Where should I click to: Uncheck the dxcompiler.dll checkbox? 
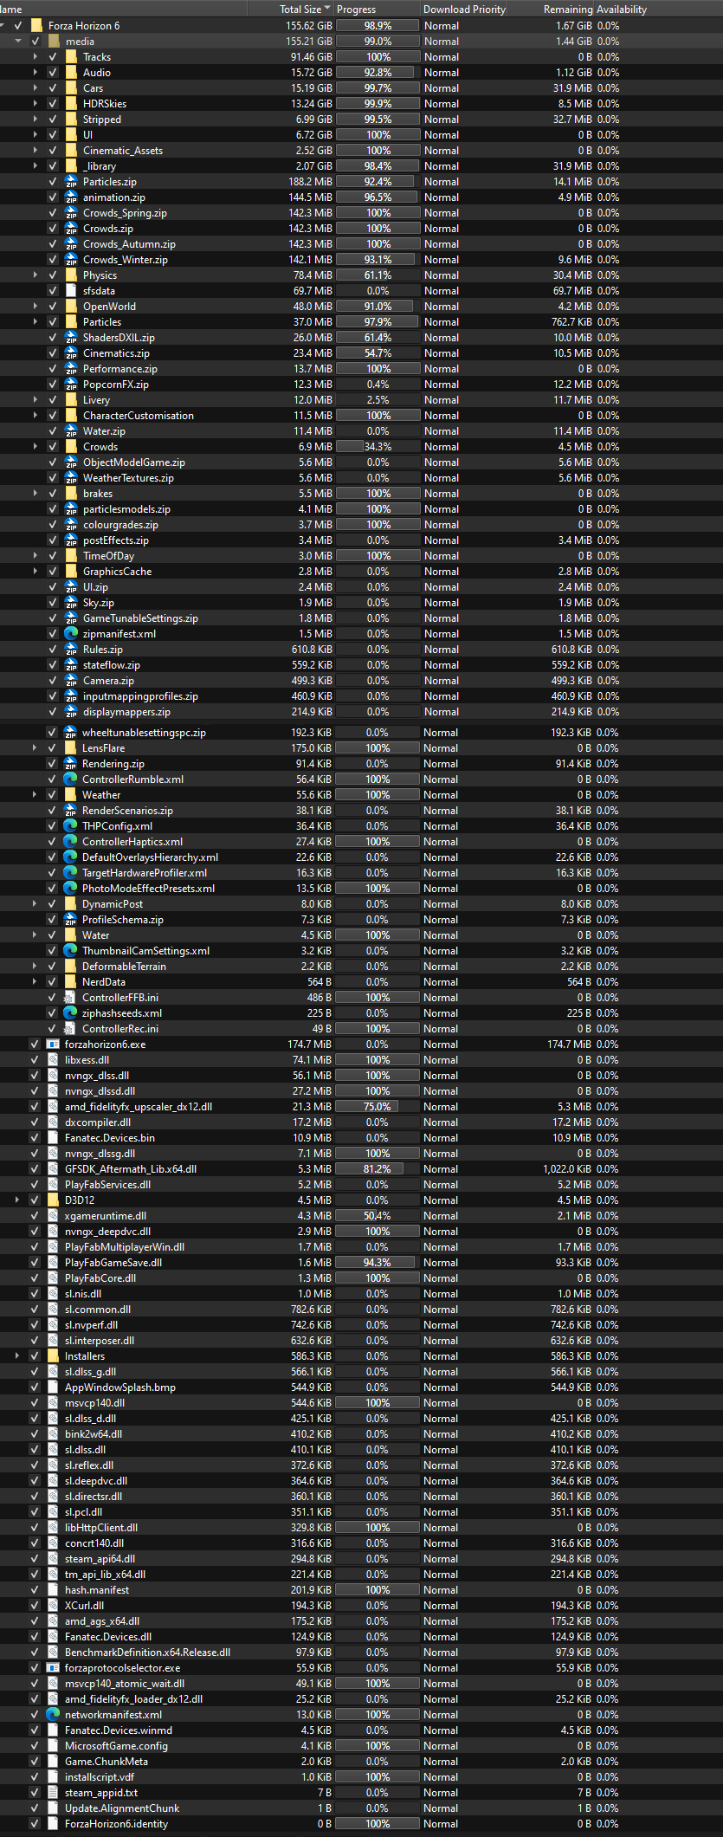click(x=35, y=1122)
